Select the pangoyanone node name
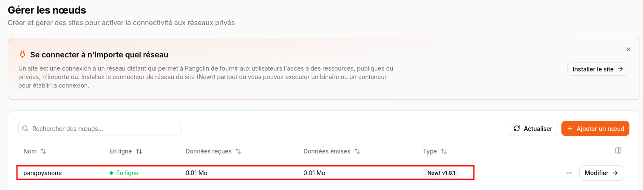 42,173
